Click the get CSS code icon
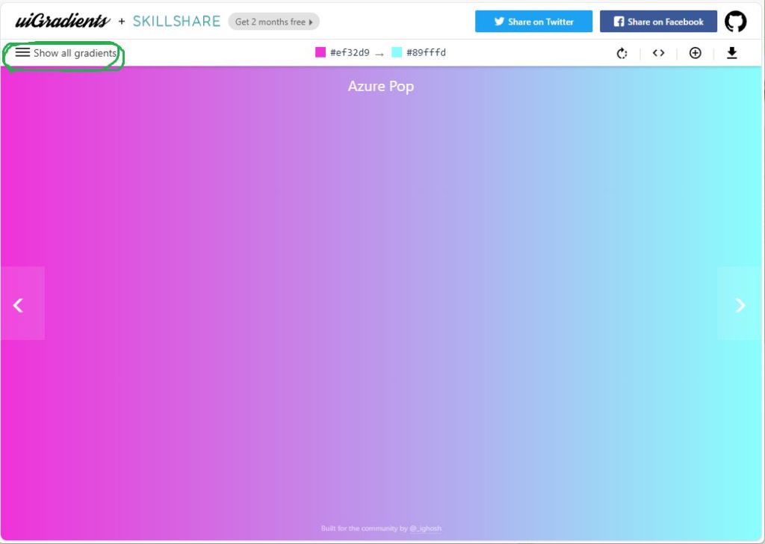The height and width of the screenshot is (544, 765). click(658, 53)
